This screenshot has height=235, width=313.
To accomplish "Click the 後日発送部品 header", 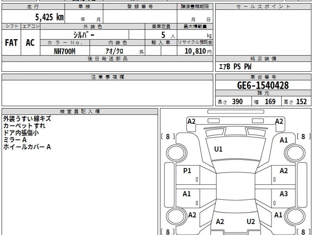I will pos(107,59).
